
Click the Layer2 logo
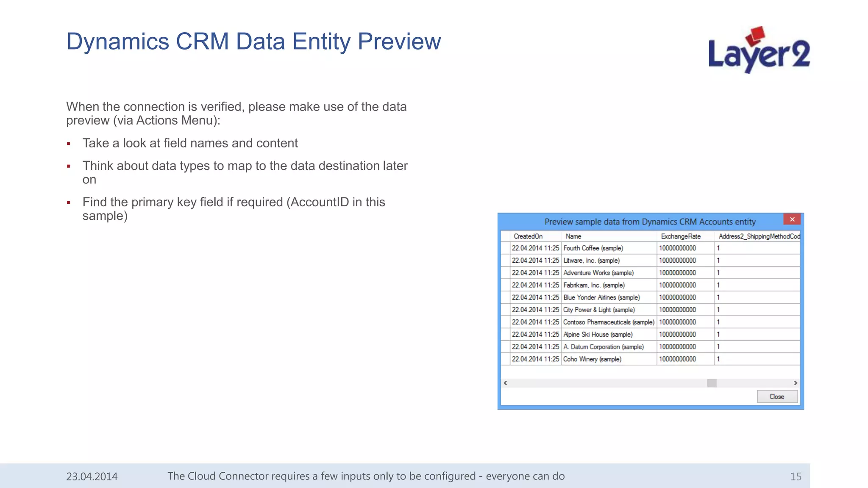(759, 50)
